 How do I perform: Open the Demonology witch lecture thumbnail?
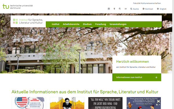[x=144, y=103]
